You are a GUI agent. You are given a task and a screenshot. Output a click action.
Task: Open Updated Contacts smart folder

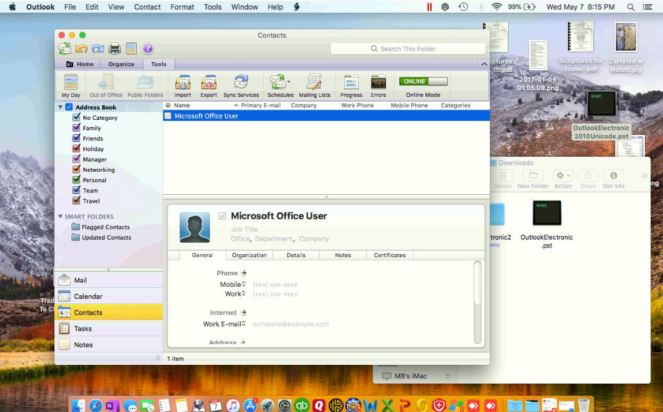tap(101, 237)
